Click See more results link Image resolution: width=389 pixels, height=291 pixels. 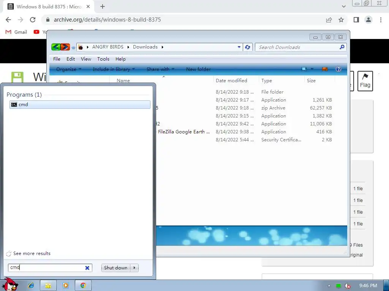(32, 253)
